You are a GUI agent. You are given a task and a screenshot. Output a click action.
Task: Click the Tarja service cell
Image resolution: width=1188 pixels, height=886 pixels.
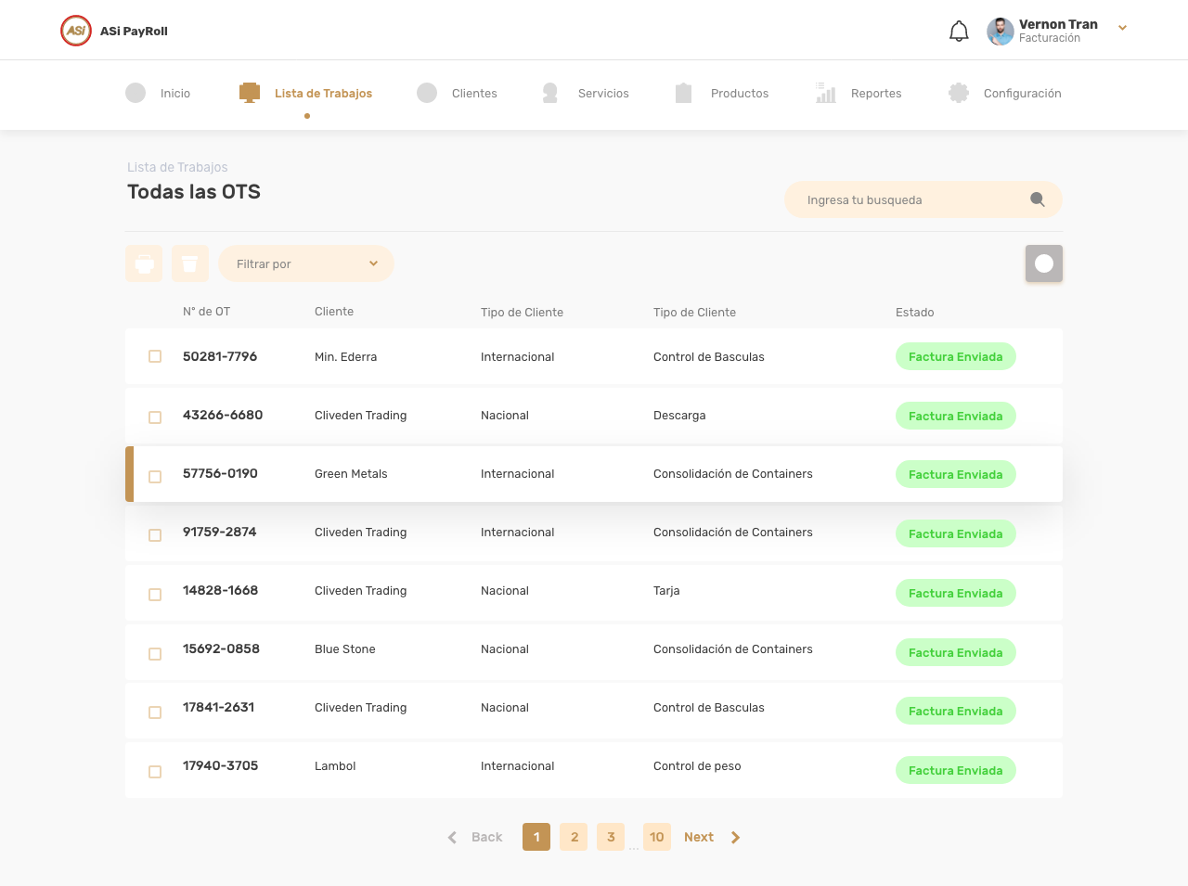pyautogui.click(x=666, y=591)
